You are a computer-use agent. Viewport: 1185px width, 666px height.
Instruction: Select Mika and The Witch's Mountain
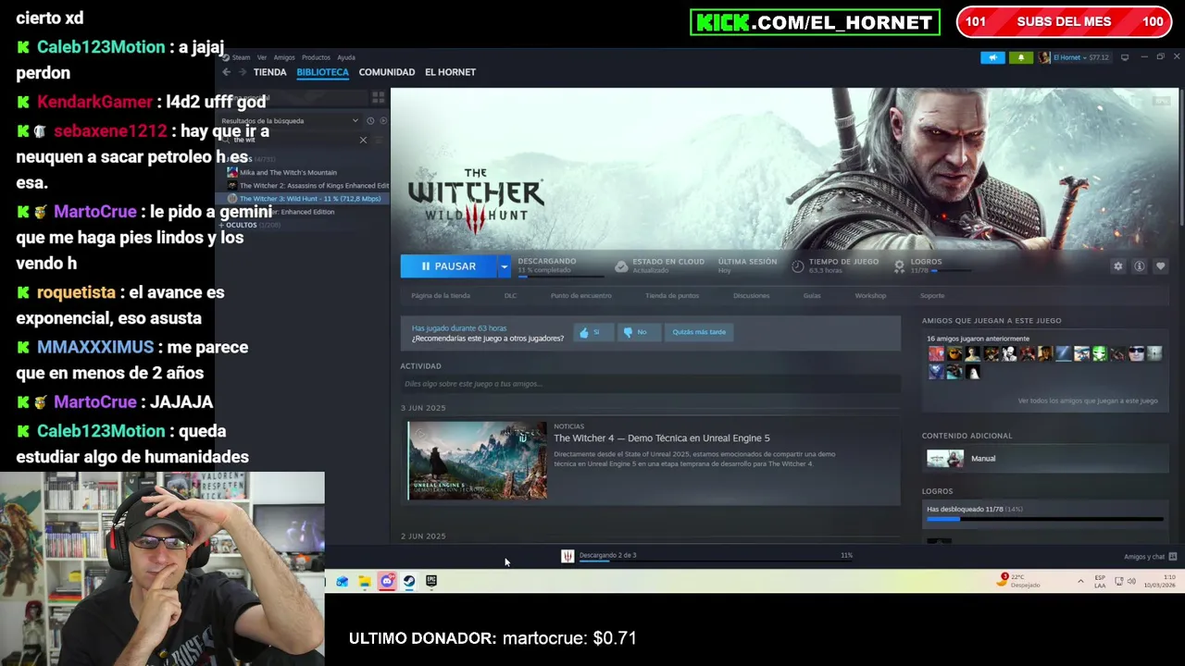(x=288, y=173)
